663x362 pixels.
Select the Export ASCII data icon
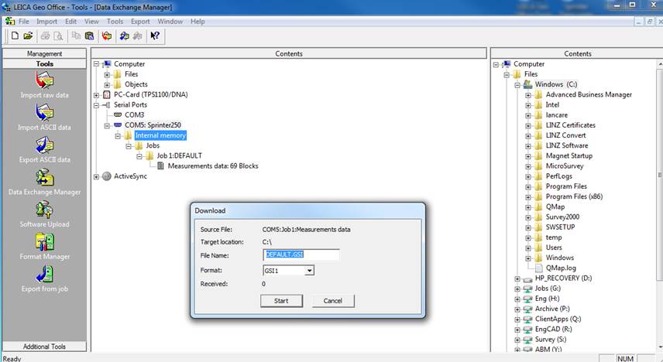point(44,145)
